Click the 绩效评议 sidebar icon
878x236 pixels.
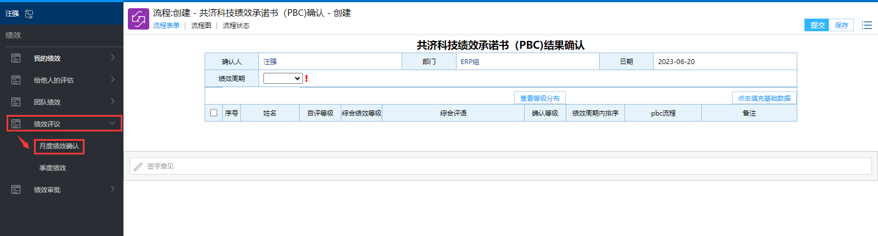pyautogui.click(x=16, y=124)
